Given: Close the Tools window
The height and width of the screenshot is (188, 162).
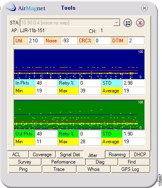Looking at the screenshot, I should (x=144, y=8).
